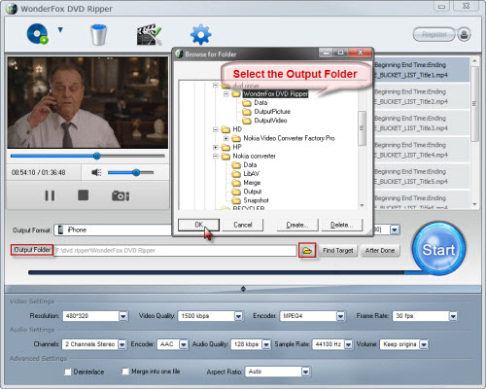Pause the video playback
This screenshot has height=389, width=486.
coord(50,195)
